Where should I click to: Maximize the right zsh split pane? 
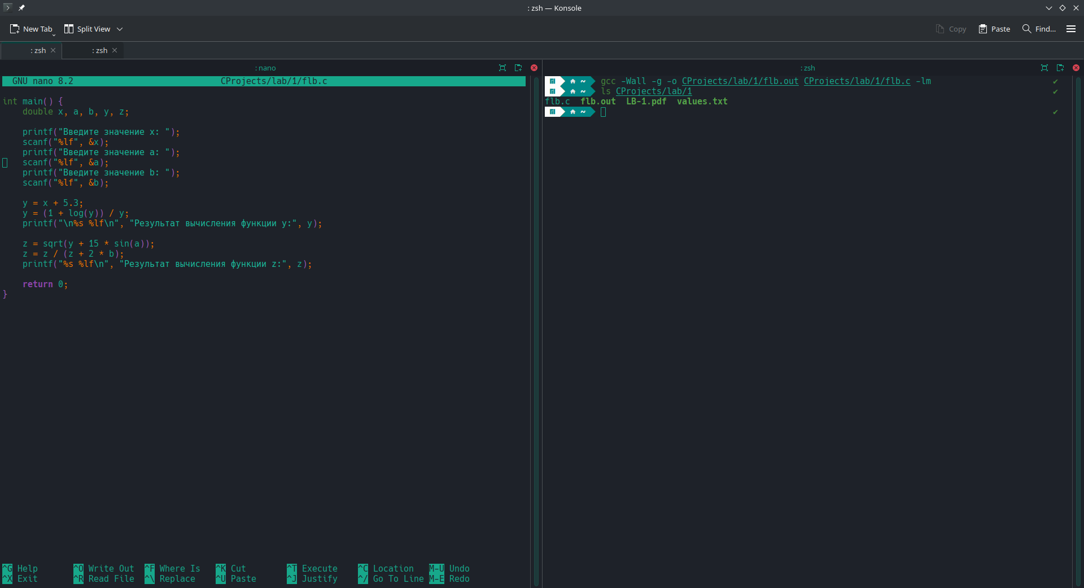1044,68
